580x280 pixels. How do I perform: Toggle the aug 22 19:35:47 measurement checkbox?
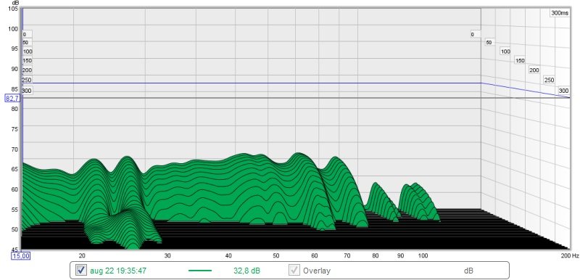[x=81, y=271]
